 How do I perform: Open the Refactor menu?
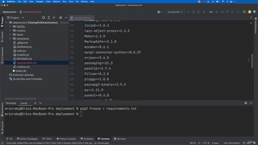(56, 2)
